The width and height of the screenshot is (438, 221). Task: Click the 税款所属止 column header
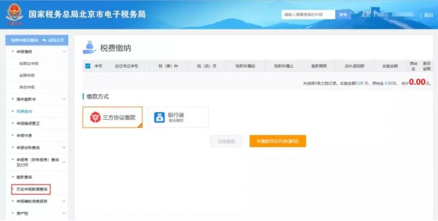pos(284,66)
